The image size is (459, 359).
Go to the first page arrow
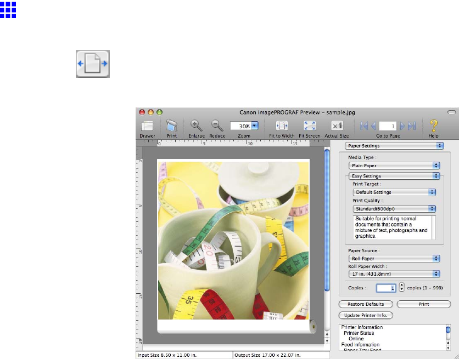pos(364,126)
